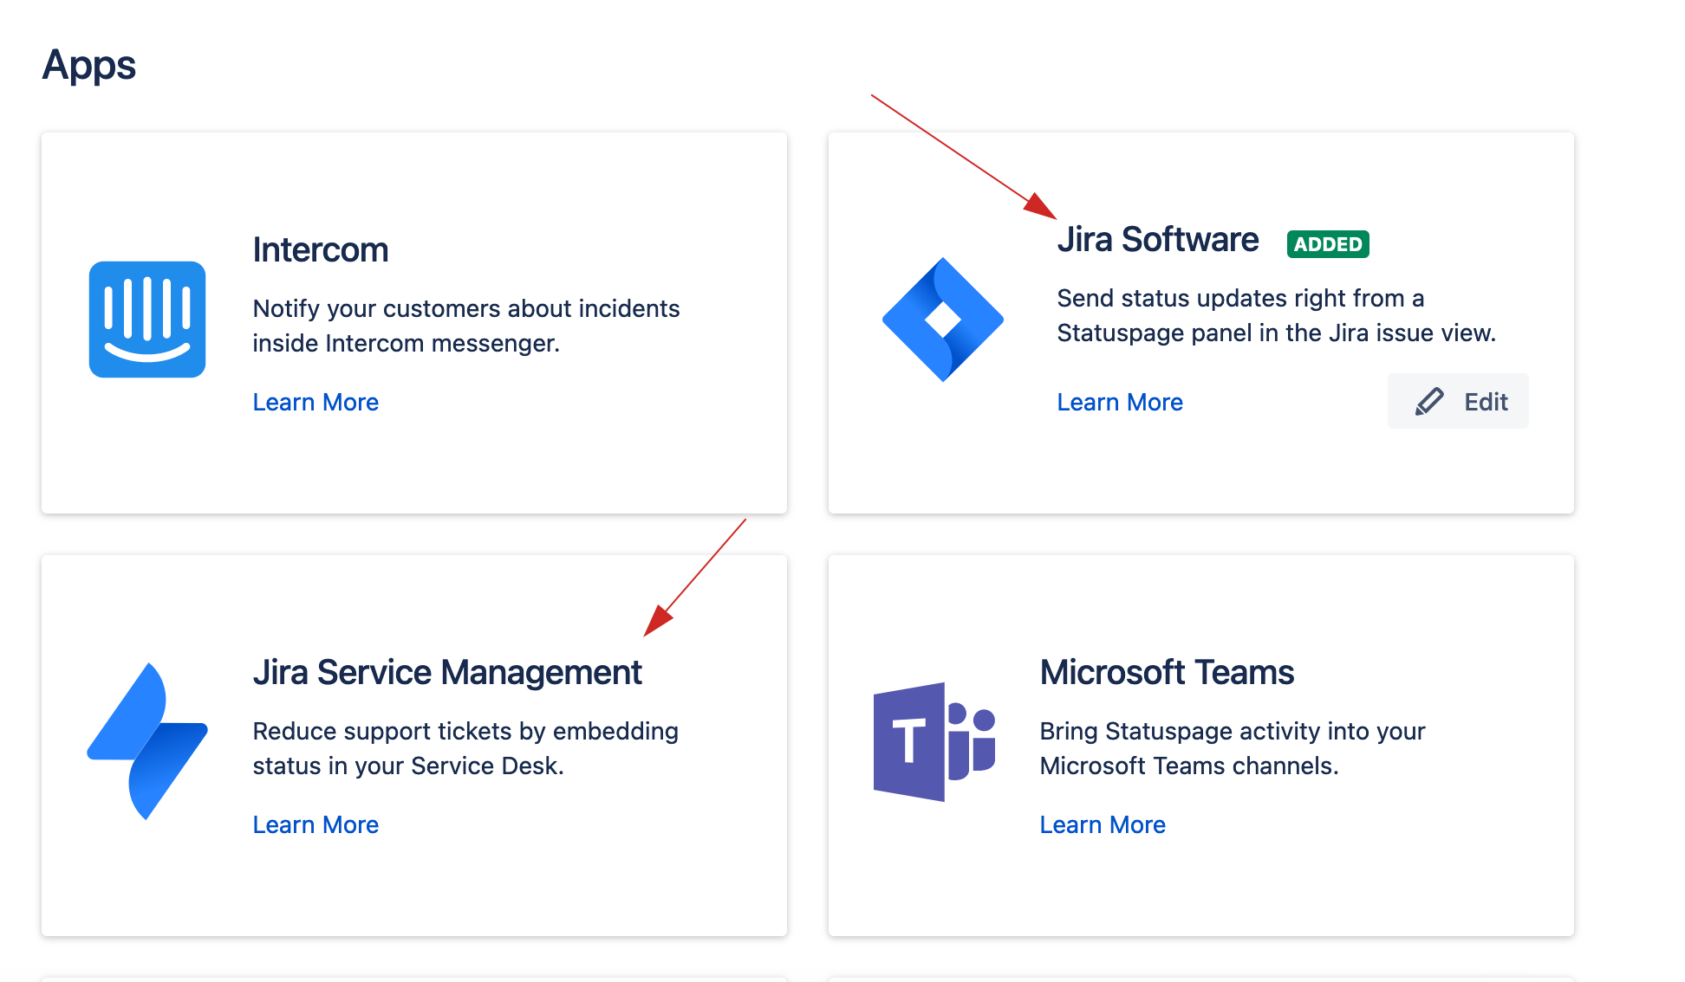Open Microsoft Teams Learn More link
1685x982 pixels.
pyautogui.click(x=1103, y=825)
